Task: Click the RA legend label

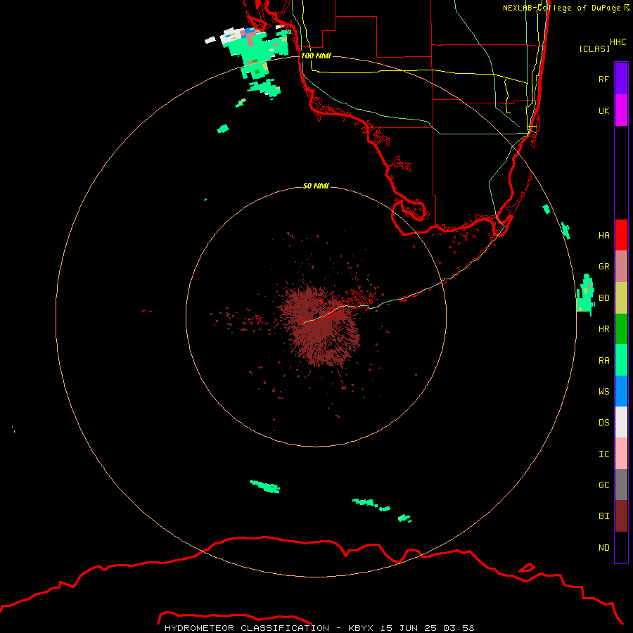Action: [x=603, y=361]
